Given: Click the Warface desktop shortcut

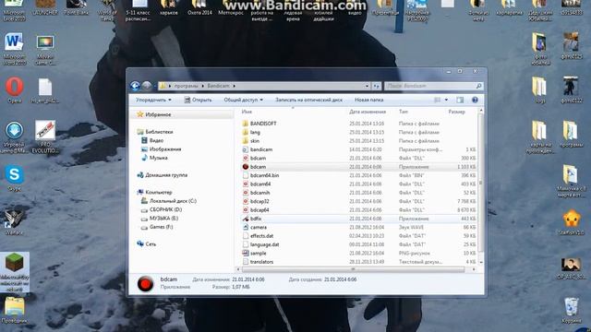Looking at the screenshot, I should [15, 222].
